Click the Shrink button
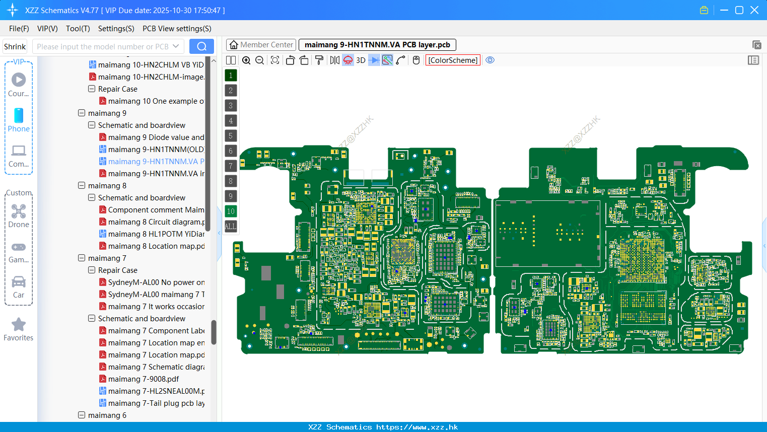The width and height of the screenshot is (767, 432). tap(15, 46)
